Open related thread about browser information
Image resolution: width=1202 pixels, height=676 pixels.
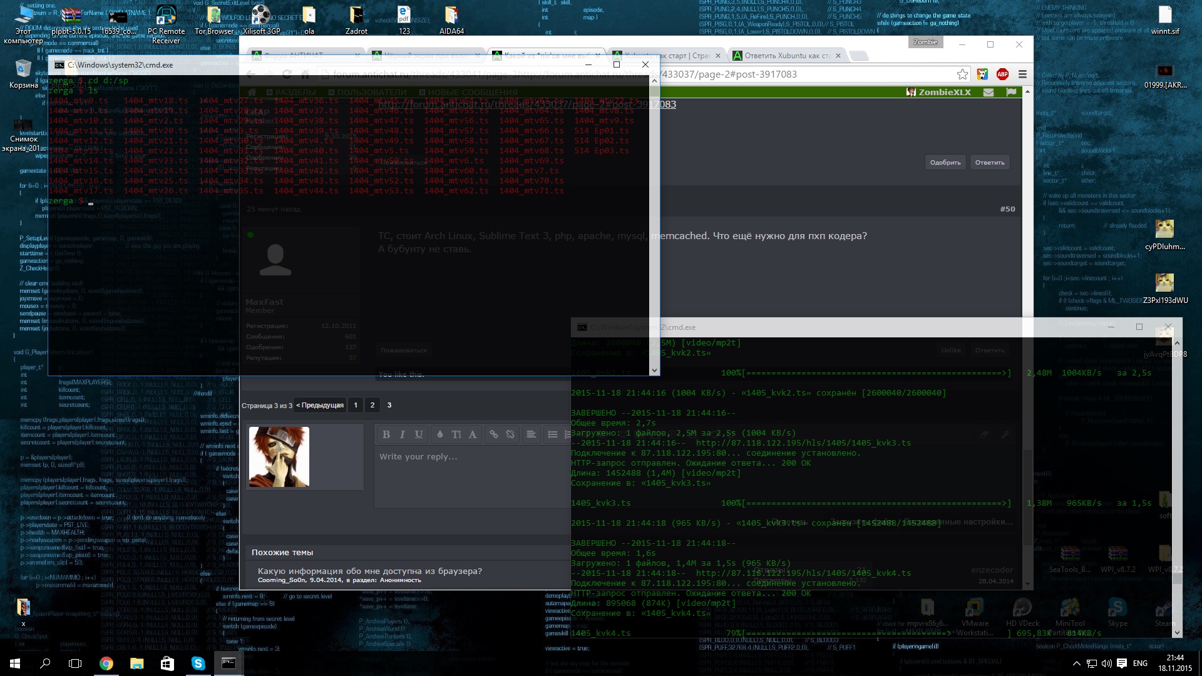(370, 571)
